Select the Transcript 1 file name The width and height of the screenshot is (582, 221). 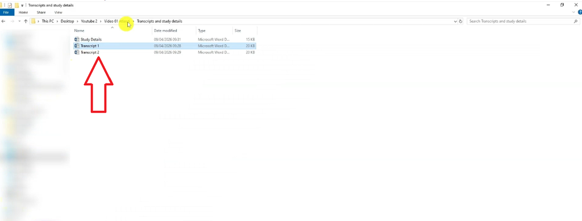90,46
